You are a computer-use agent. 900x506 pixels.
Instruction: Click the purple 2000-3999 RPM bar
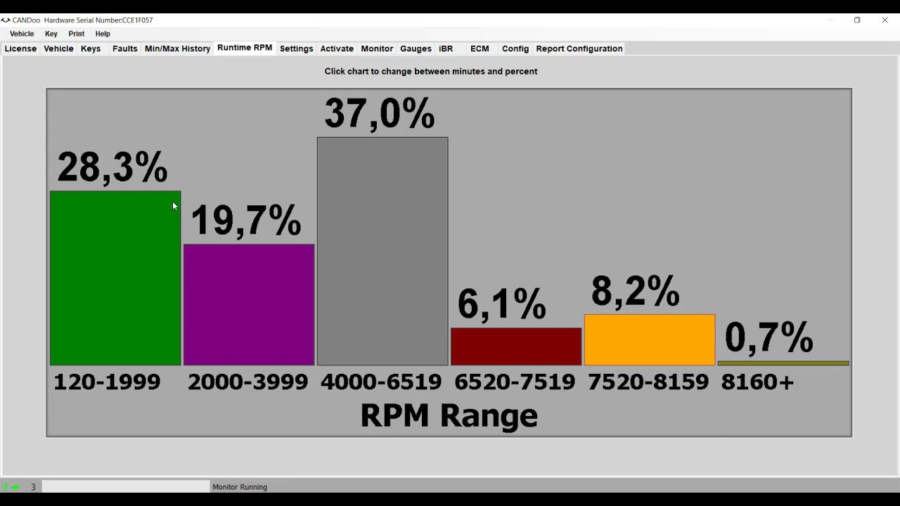click(249, 305)
